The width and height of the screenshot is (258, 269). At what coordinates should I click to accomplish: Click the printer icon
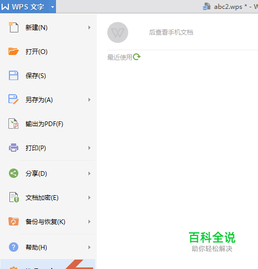tap(14, 148)
